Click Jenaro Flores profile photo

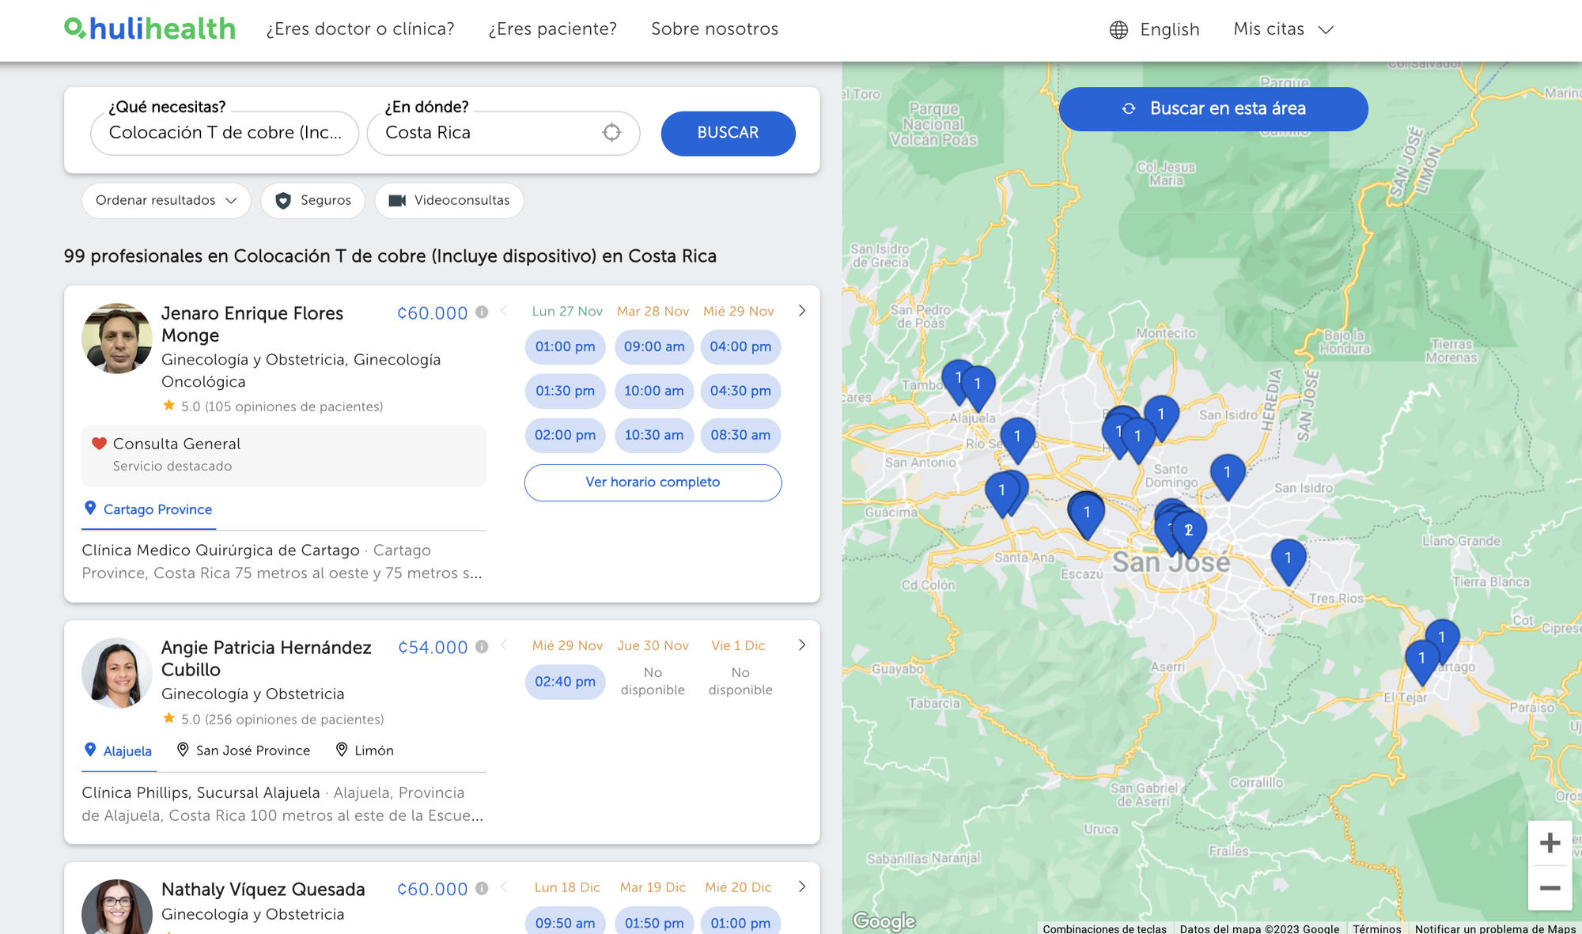[117, 338]
